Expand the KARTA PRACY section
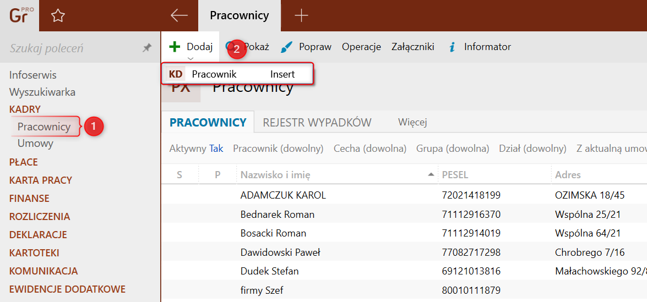The height and width of the screenshot is (302, 647). [40, 180]
